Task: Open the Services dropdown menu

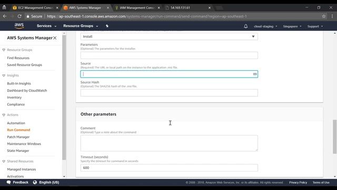Action: pos(46,26)
